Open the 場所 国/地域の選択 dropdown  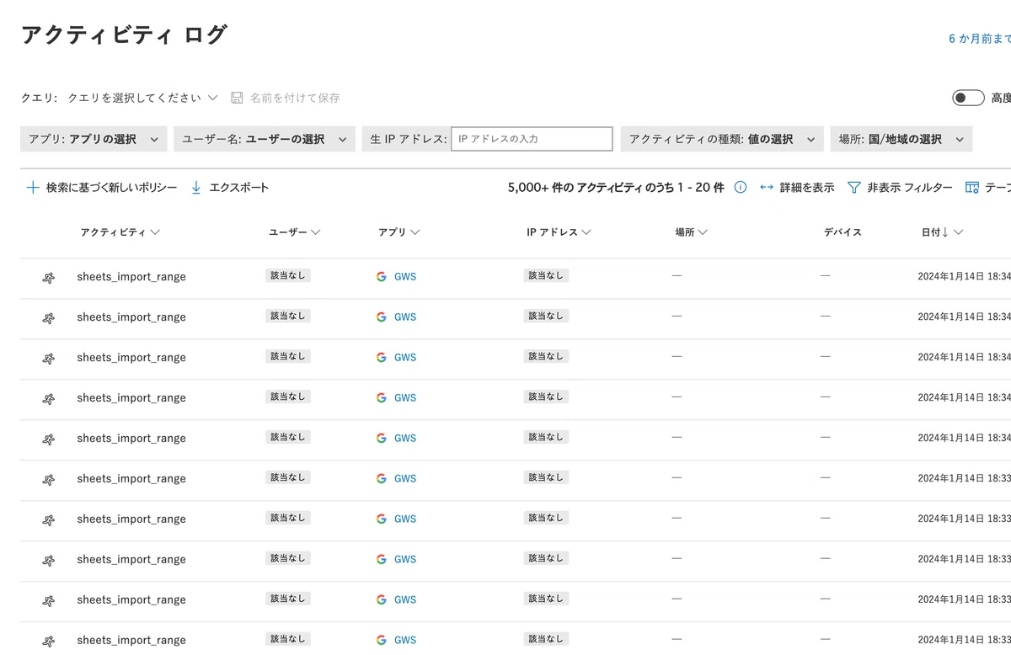pos(901,139)
